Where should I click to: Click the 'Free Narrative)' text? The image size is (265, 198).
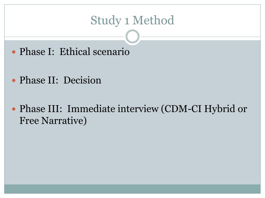coord(53,121)
